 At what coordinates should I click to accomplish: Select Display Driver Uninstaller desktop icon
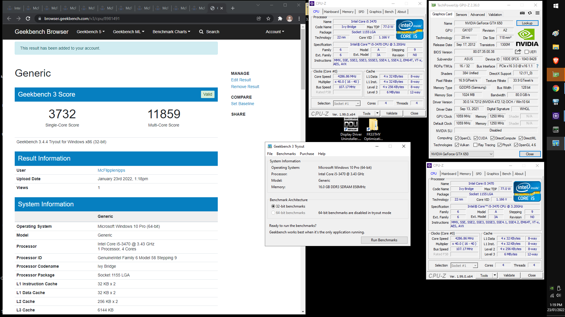pos(351,129)
